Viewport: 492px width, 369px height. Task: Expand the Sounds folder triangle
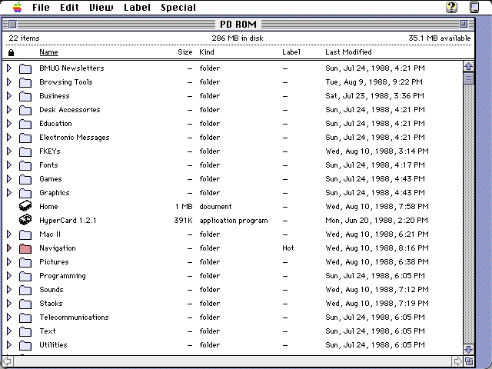tap(9, 289)
